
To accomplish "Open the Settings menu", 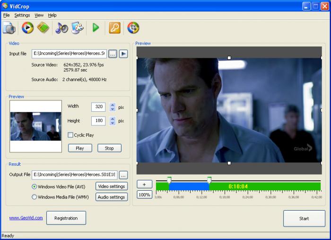I will click(22, 15).
